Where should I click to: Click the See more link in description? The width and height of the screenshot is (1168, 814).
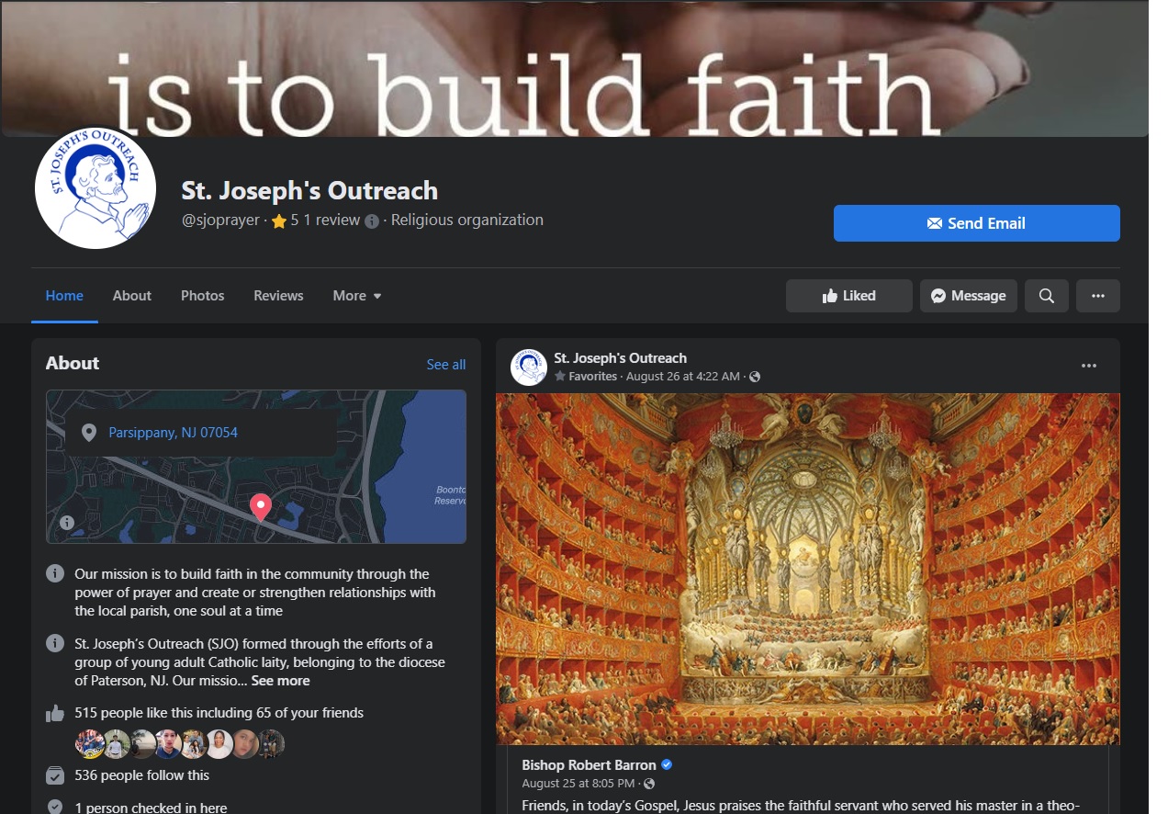click(x=280, y=681)
